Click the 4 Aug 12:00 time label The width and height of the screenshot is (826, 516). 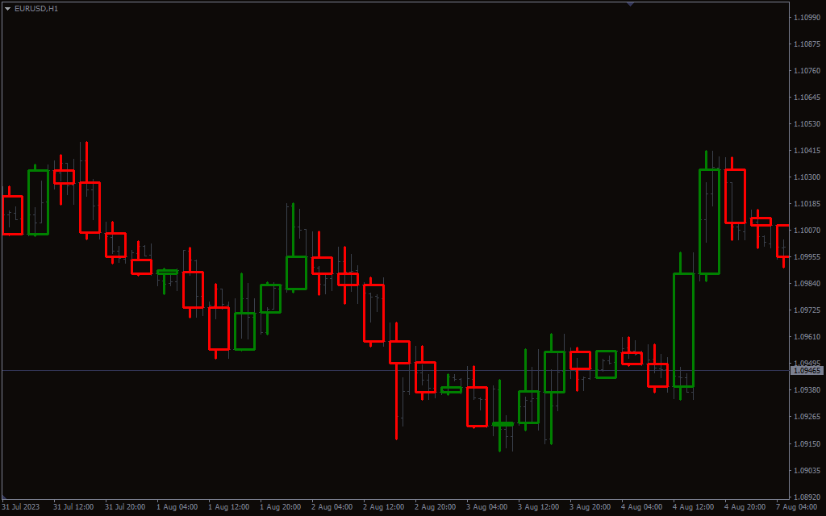tap(694, 507)
